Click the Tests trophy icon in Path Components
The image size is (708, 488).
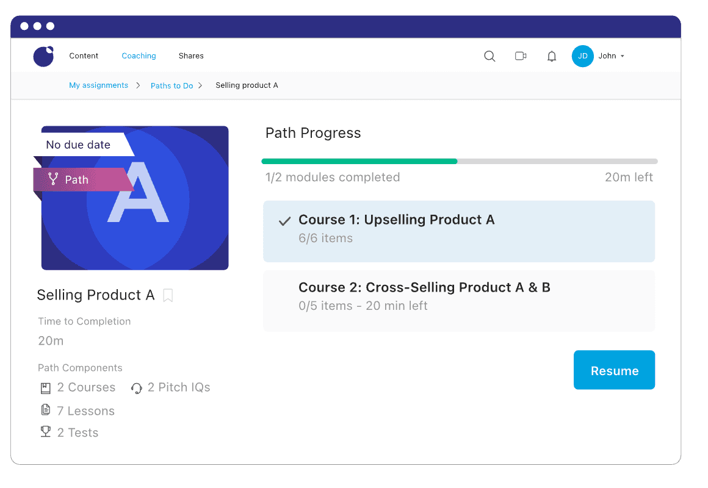[46, 431]
